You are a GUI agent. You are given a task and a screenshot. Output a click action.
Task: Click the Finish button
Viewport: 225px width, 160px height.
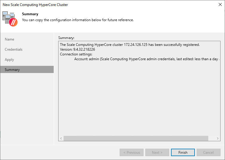pos(183,153)
